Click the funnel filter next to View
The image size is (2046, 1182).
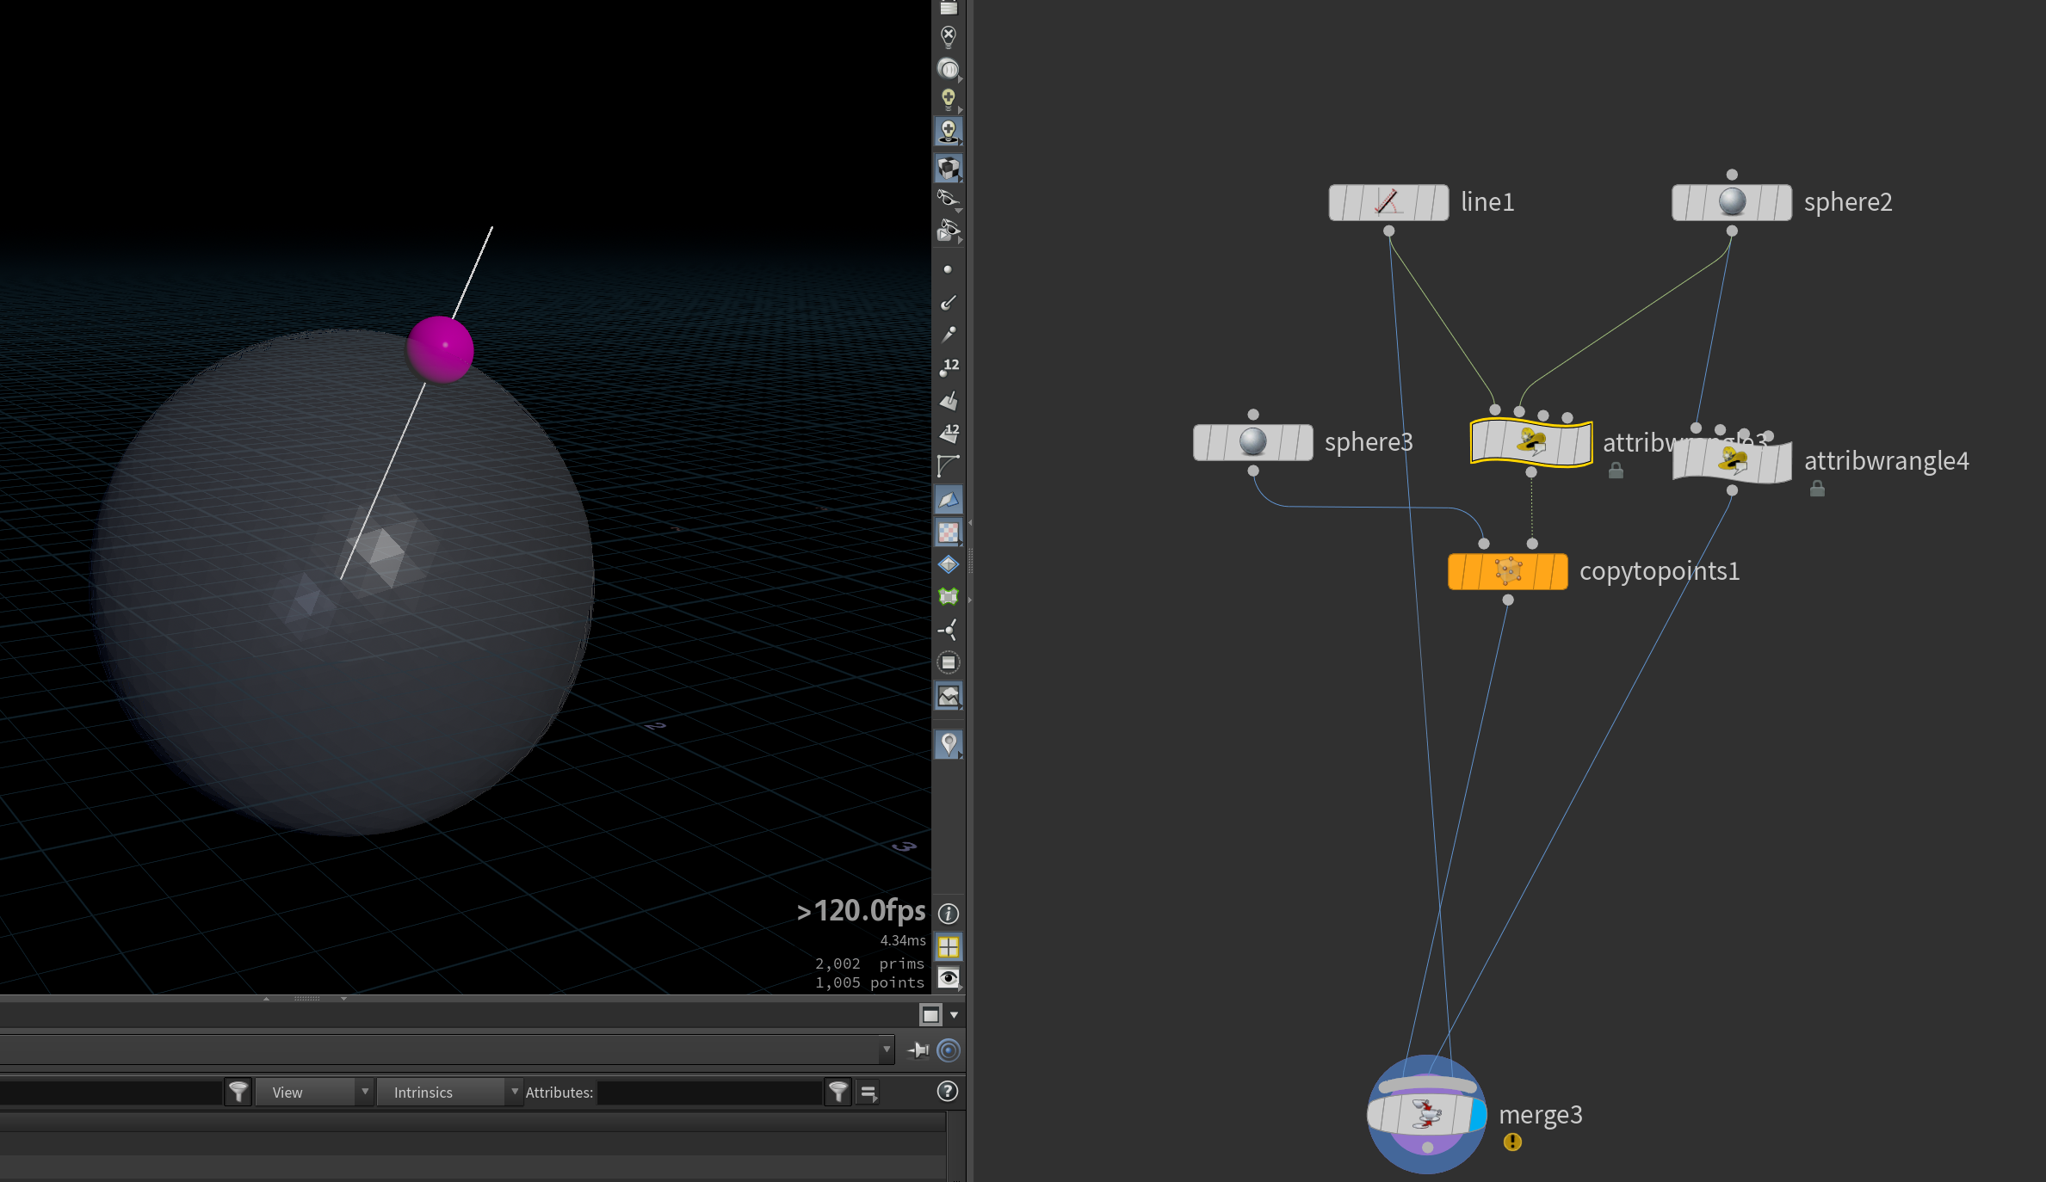(x=238, y=1092)
